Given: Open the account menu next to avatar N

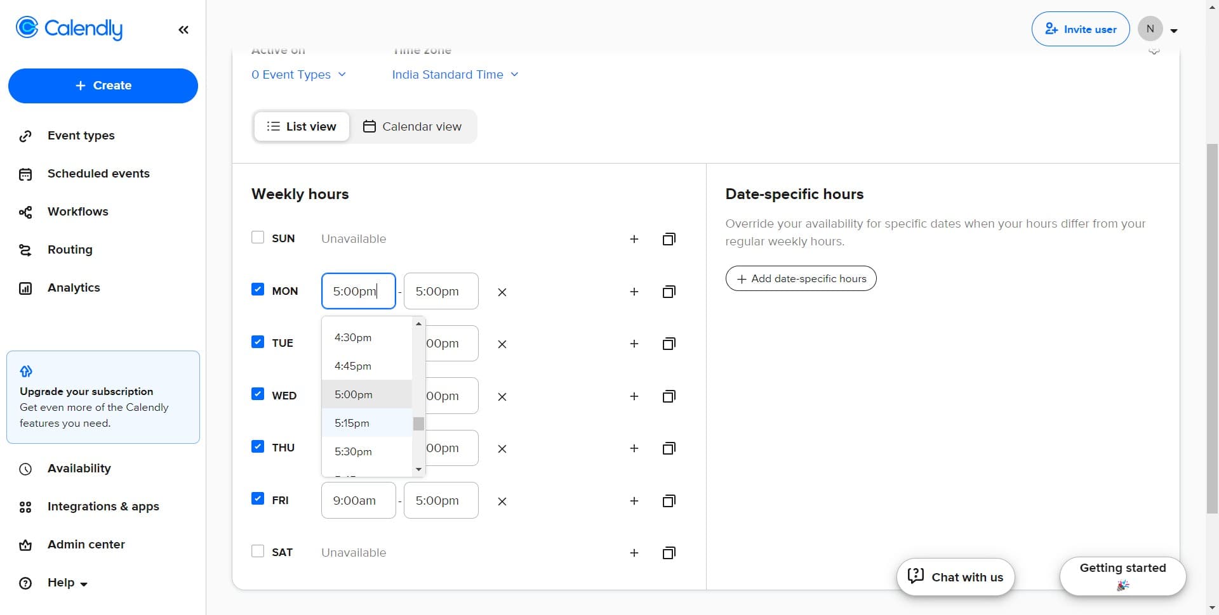Looking at the screenshot, I should click(1173, 30).
